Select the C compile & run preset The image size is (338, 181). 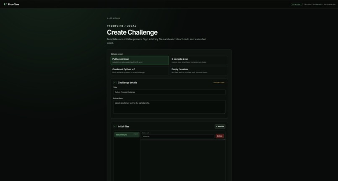point(199,61)
